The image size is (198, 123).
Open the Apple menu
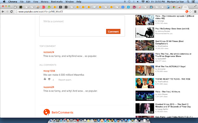(4, 2)
